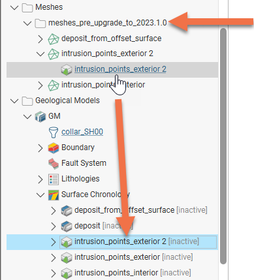Select the Geological Models folder
This screenshot has width=254, height=280.
67,101
